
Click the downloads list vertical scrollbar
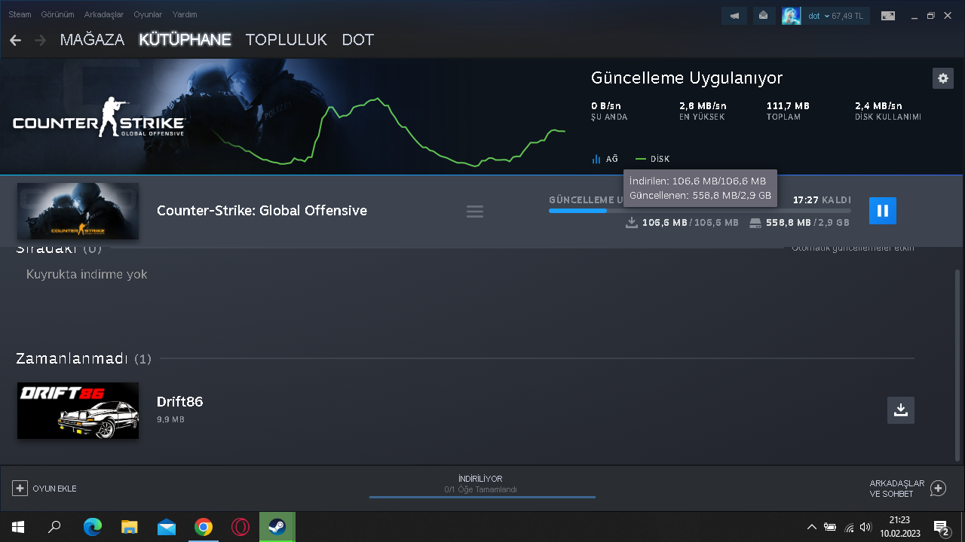pyautogui.click(x=958, y=365)
